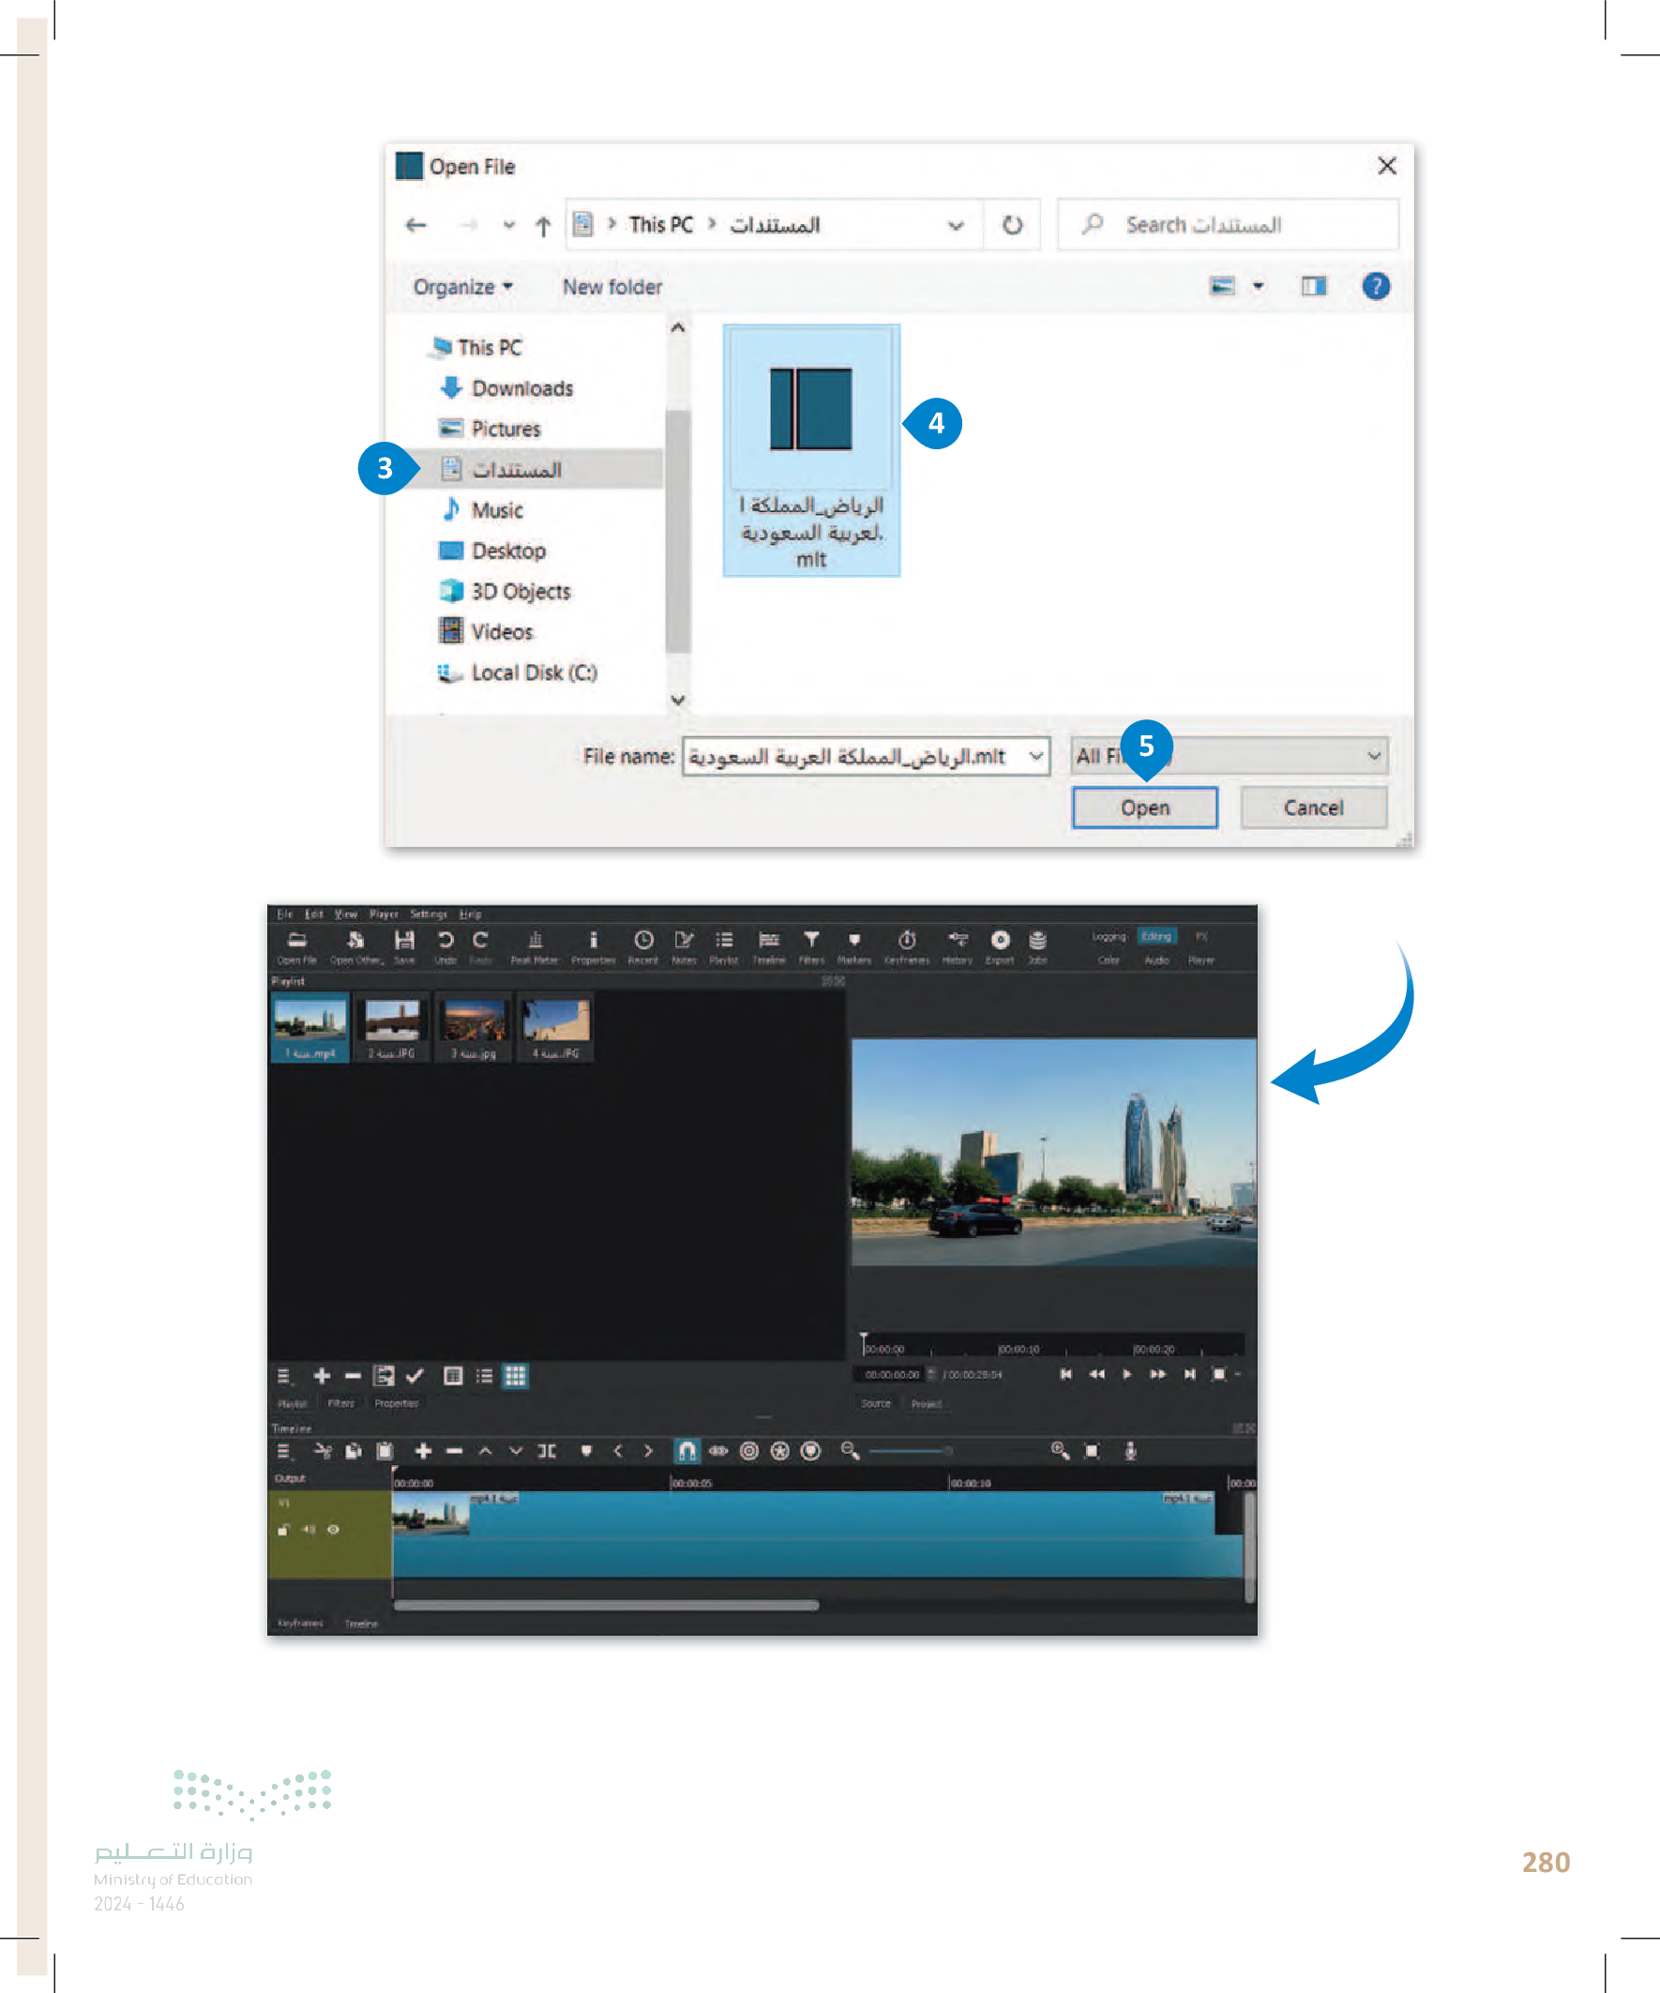Expand the File name combo box dropdown
Viewport: 1660px width, 1993px height.
click(x=1035, y=756)
